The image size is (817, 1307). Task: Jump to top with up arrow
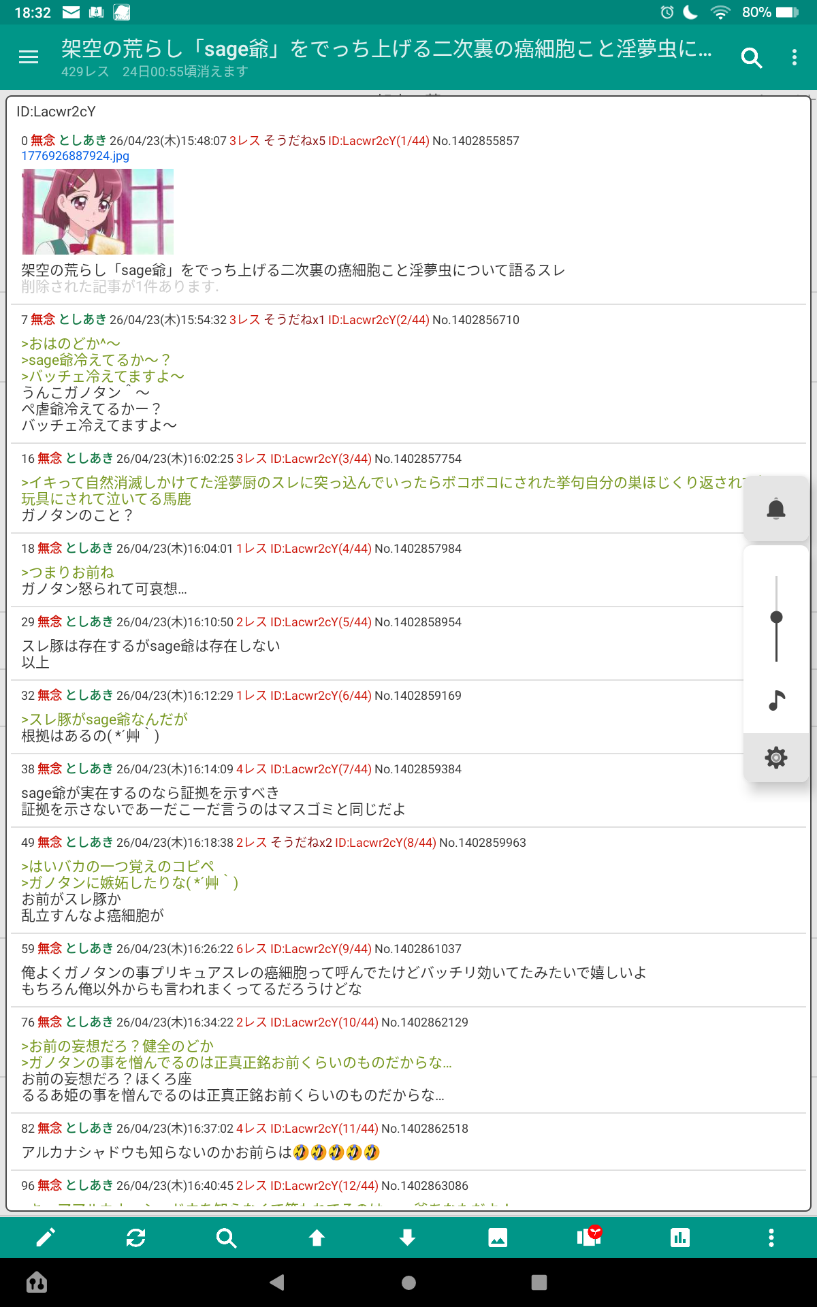coord(317,1238)
